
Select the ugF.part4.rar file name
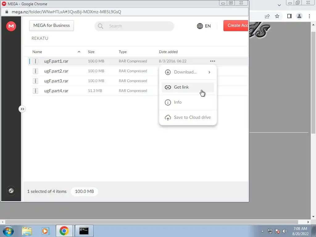tap(56, 91)
